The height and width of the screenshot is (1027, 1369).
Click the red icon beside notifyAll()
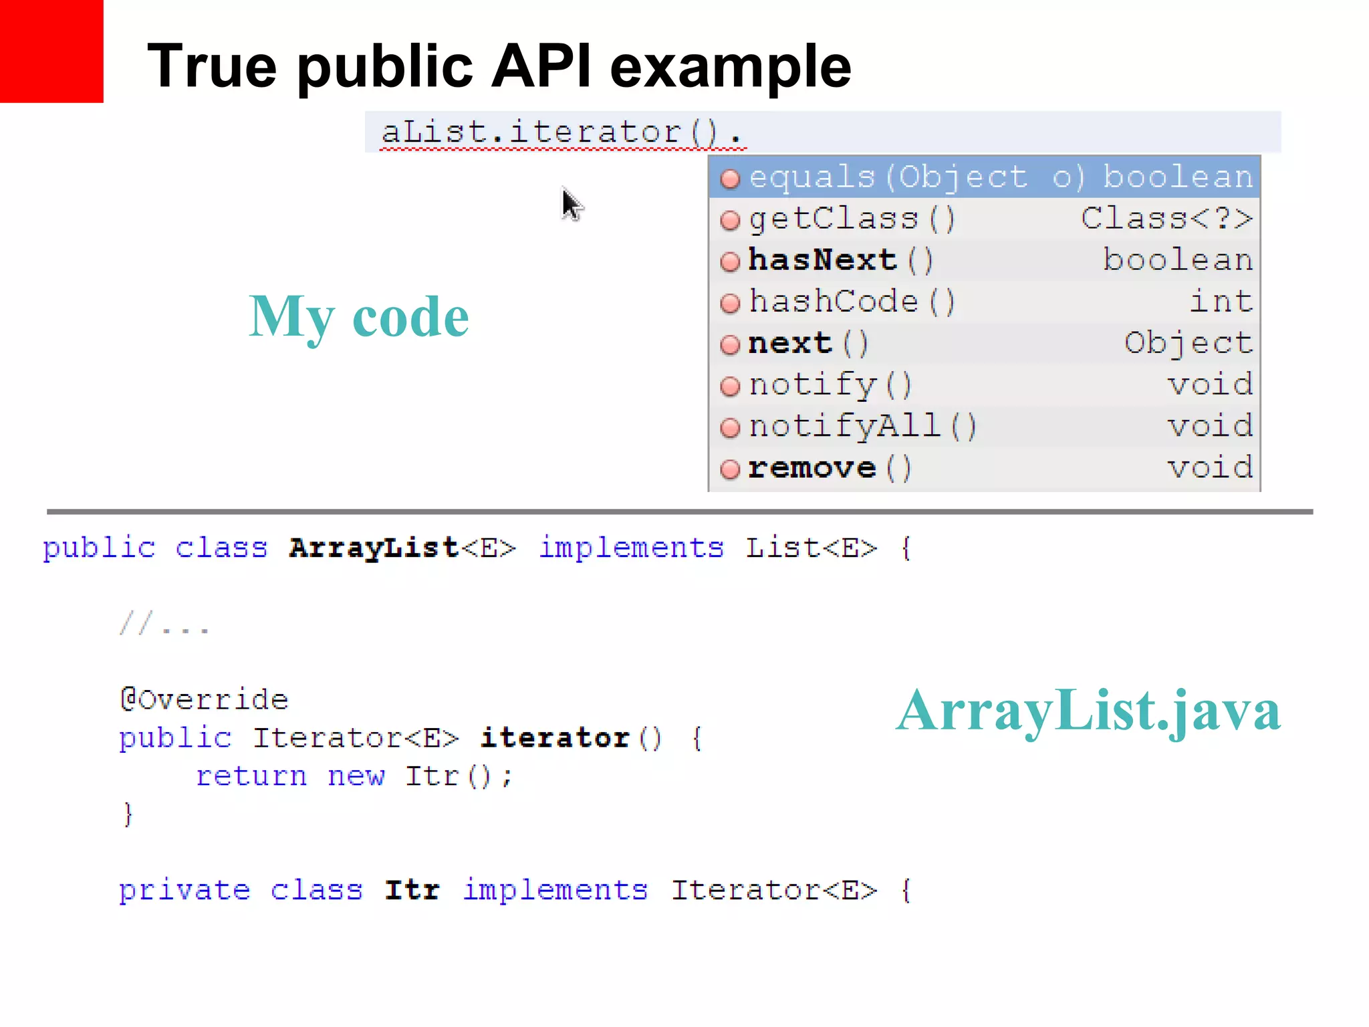coord(730,427)
